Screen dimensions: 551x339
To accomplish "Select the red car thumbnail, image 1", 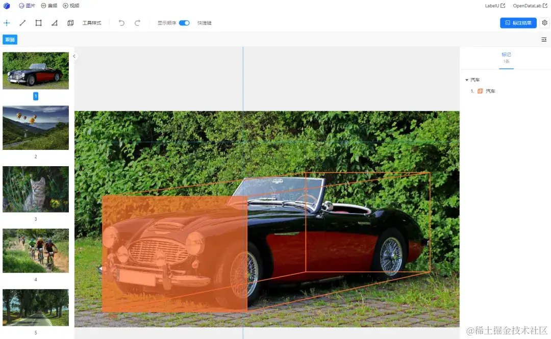I will [36, 71].
